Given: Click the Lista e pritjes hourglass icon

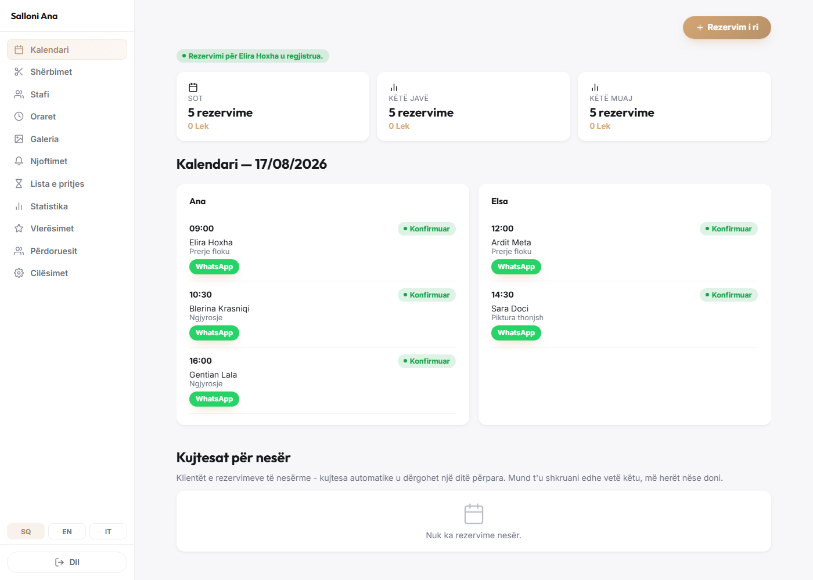Looking at the screenshot, I should coord(19,184).
